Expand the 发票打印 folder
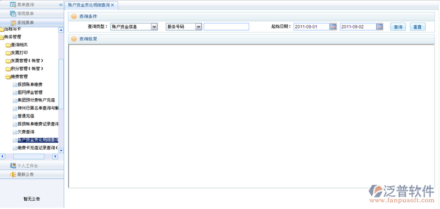The height and width of the screenshot is (209, 440). pyautogui.click(x=8, y=53)
